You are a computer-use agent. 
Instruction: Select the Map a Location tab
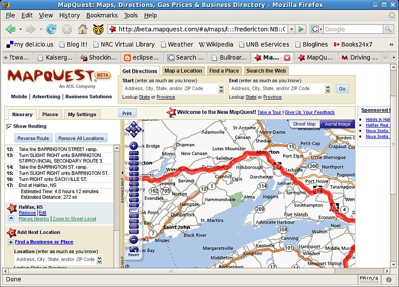coord(183,71)
